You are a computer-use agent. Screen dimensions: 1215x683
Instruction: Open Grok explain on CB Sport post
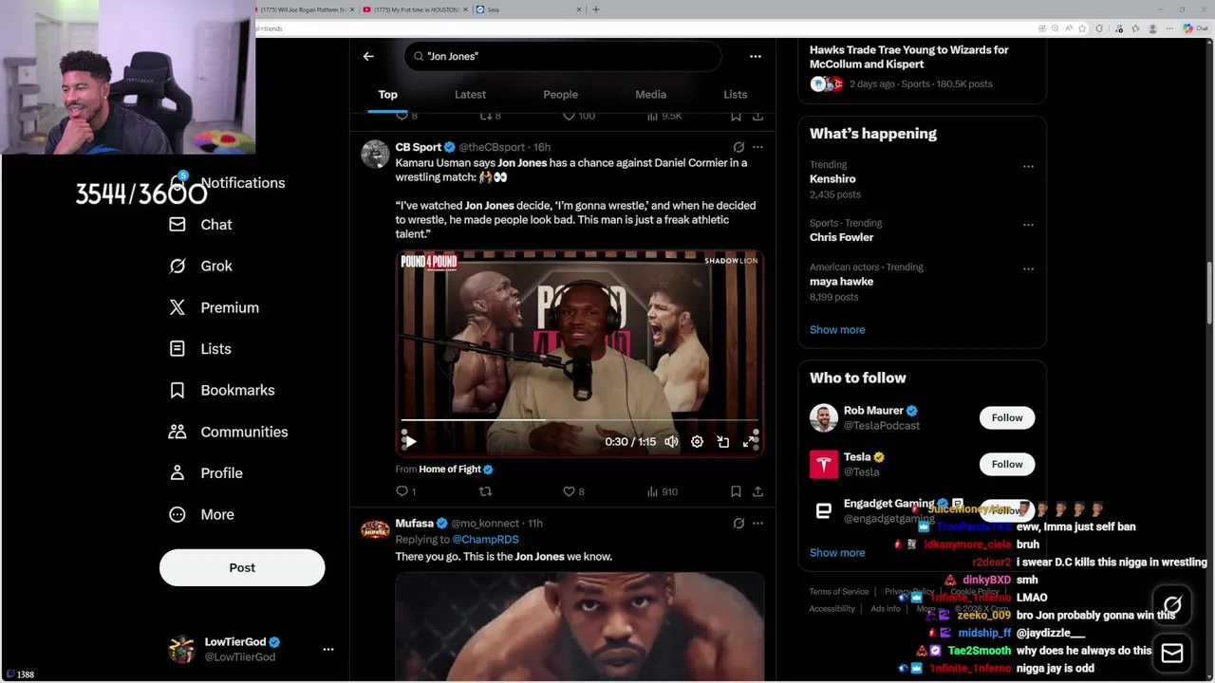click(x=738, y=147)
